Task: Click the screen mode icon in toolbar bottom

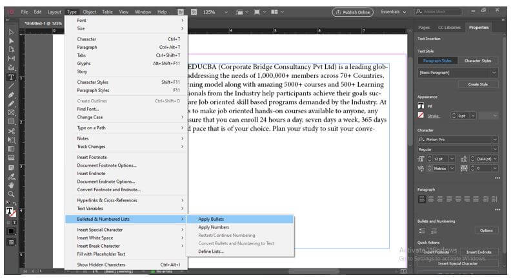Action: pyautogui.click(x=12, y=243)
